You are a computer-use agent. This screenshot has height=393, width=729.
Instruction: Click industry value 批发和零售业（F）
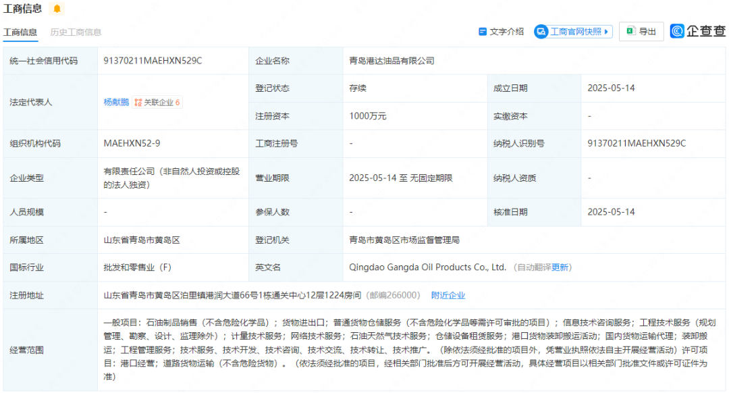click(138, 267)
